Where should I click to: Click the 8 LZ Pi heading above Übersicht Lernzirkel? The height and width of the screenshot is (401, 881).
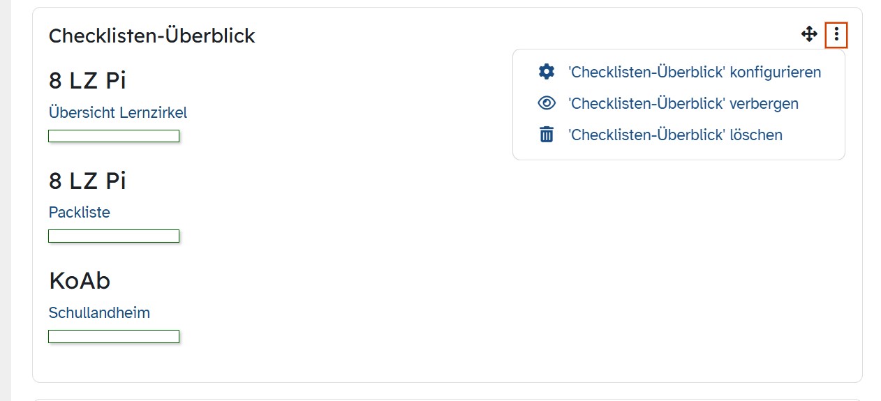87,81
